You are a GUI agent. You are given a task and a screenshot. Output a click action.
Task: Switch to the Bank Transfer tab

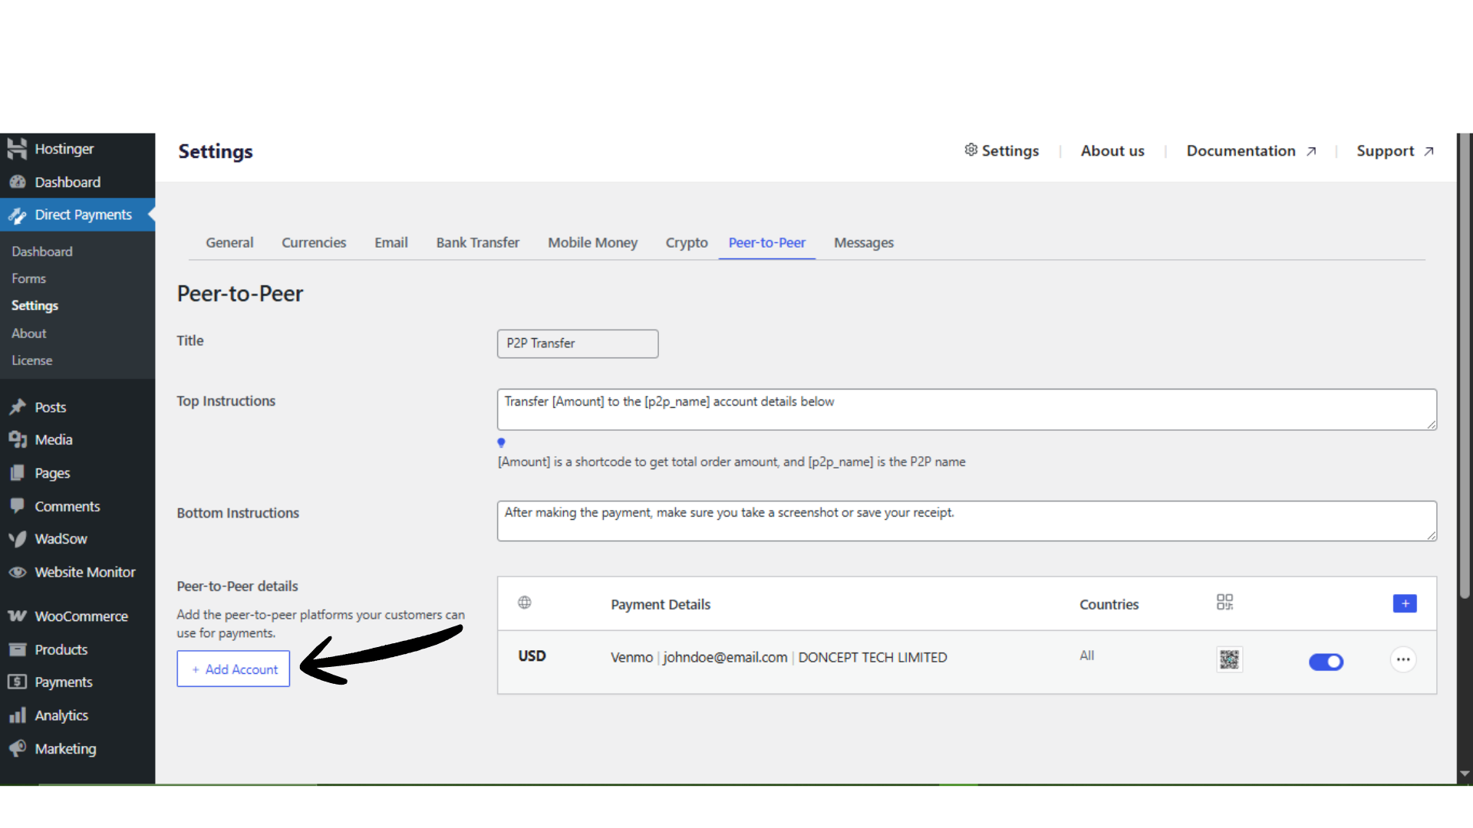tap(477, 242)
